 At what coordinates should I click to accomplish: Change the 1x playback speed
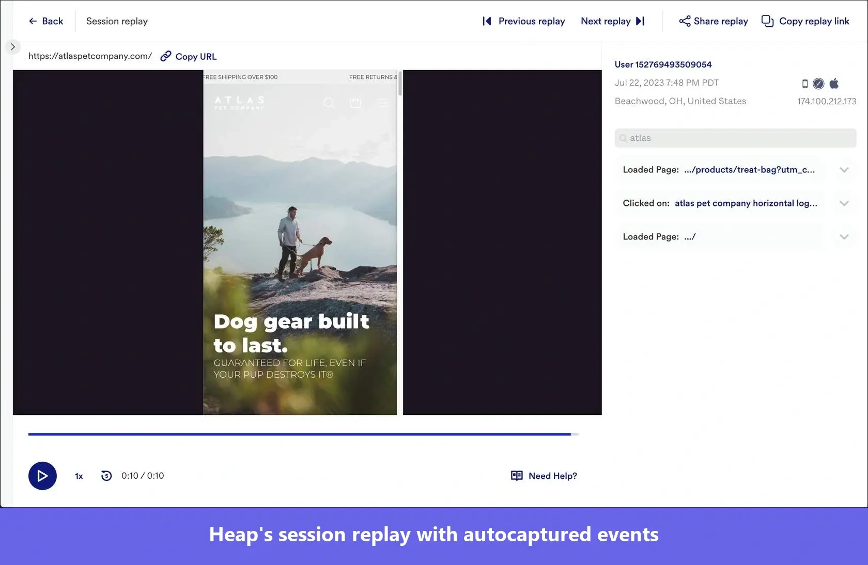(79, 476)
